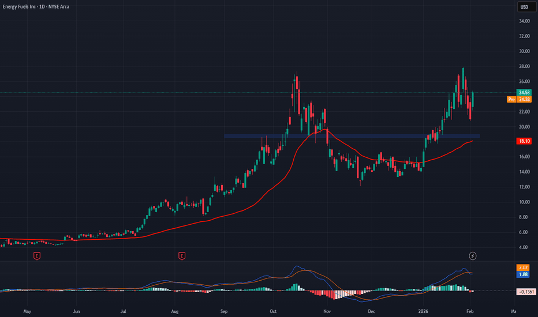Click the Sep label on time axis
This screenshot has height=317, width=538.
click(224, 311)
